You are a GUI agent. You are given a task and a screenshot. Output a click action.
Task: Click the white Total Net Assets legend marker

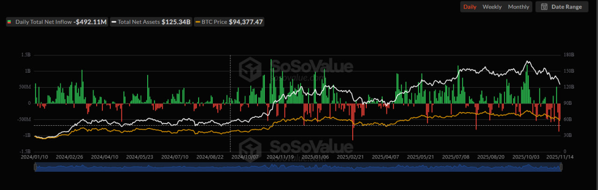tap(114, 22)
